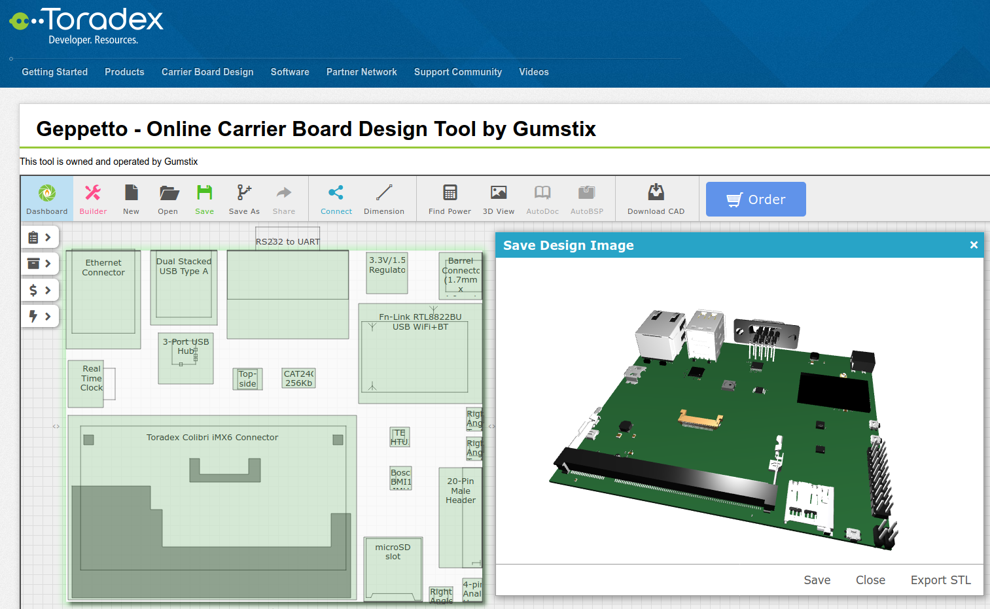Create a New design

tap(131, 198)
